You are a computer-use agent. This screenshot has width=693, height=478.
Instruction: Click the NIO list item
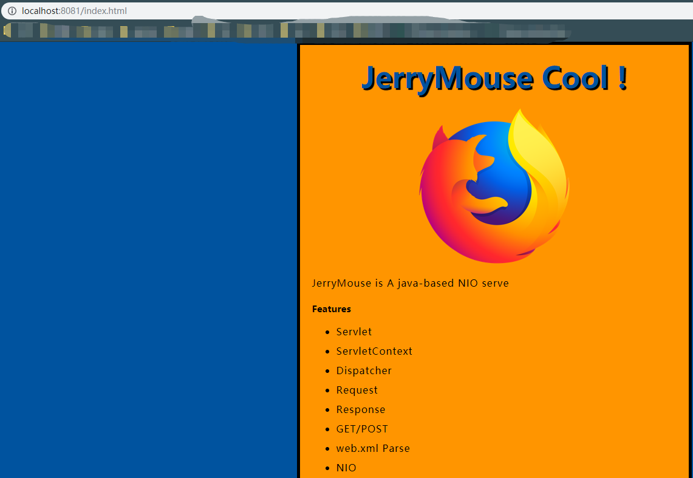[x=346, y=468]
